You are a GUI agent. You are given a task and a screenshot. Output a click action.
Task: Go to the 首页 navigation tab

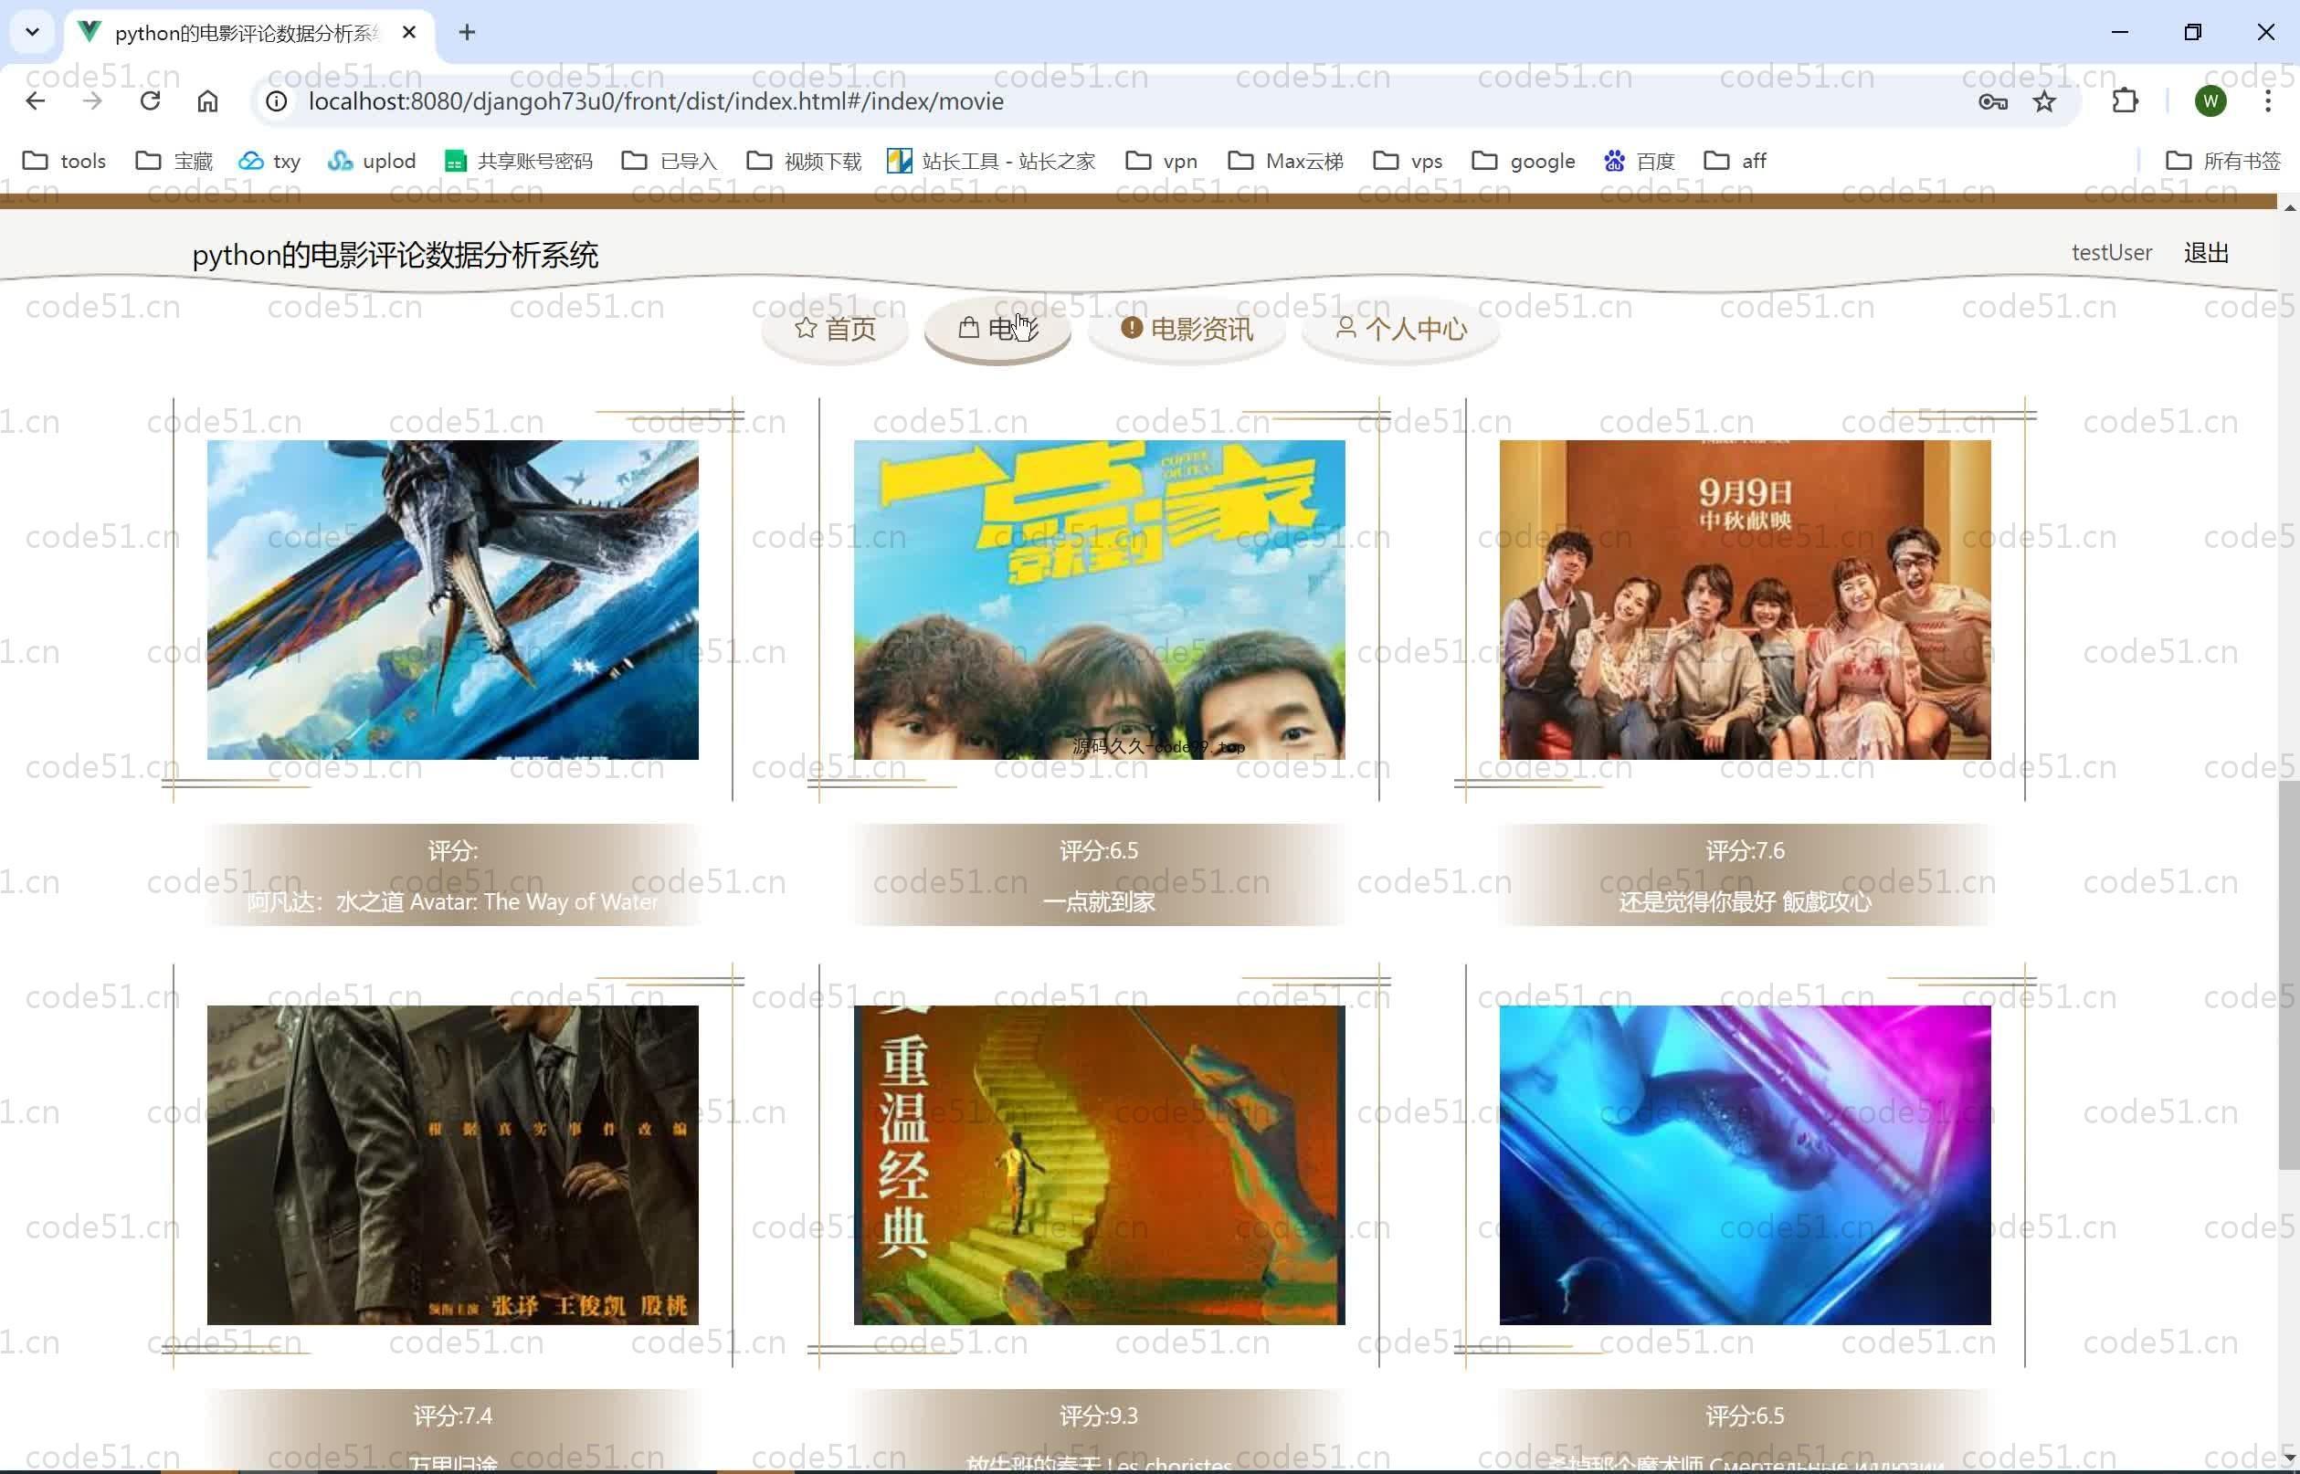835,330
